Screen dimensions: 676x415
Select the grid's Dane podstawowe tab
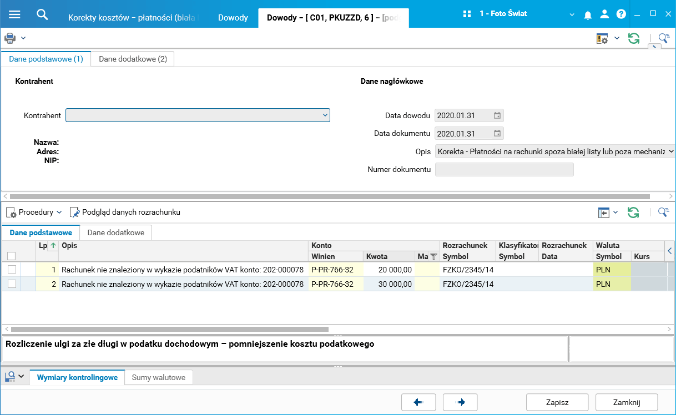[41, 232]
